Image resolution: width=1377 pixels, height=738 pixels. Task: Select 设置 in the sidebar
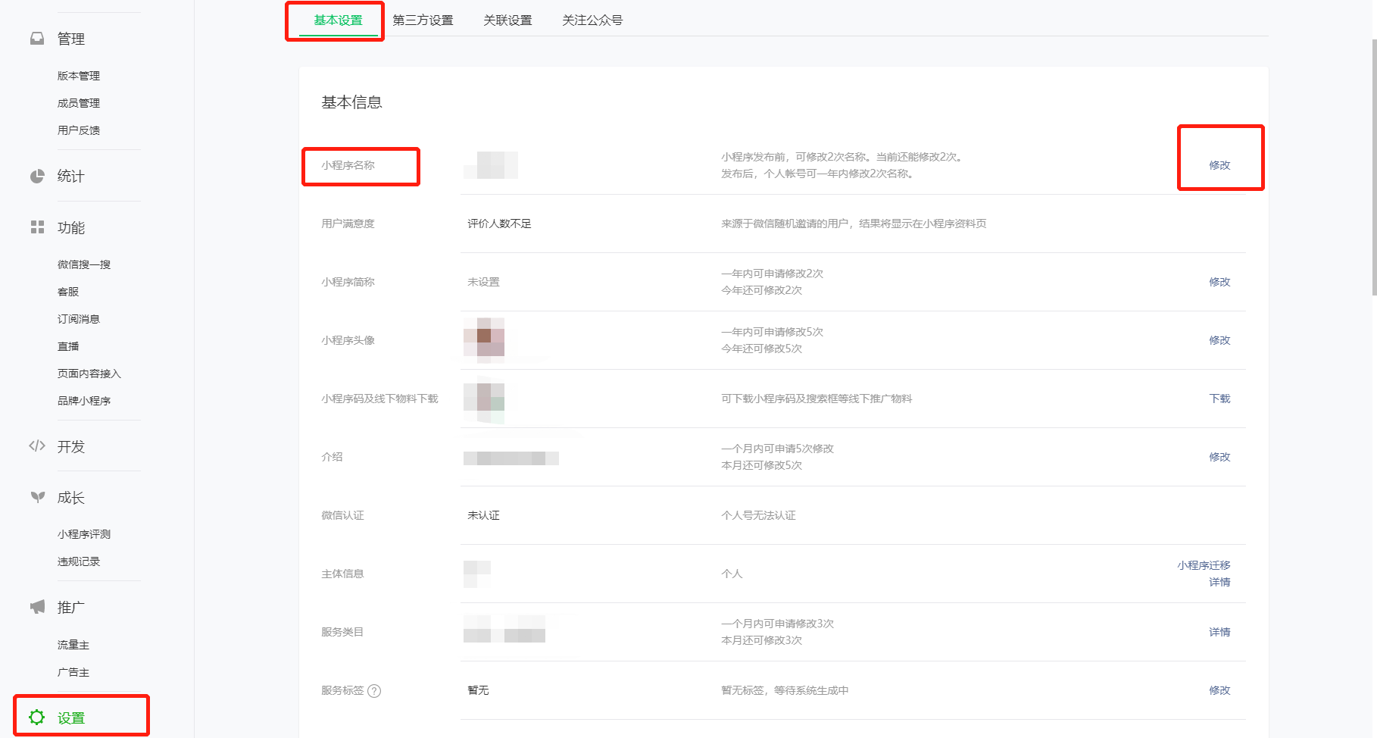coord(71,718)
